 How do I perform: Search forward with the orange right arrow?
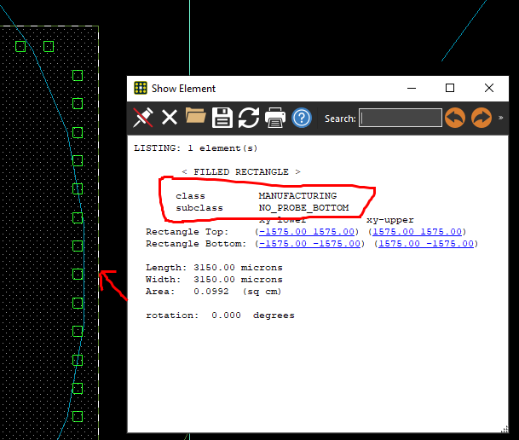482,118
